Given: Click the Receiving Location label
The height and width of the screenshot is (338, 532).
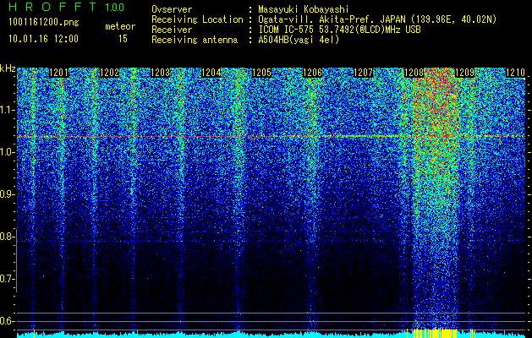Looking at the screenshot, I should coord(197,19).
